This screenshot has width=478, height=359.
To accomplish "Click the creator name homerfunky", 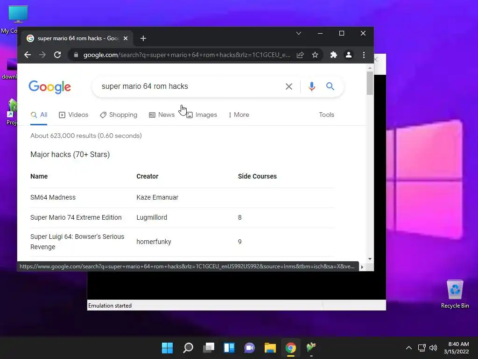I will click(154, 242).
